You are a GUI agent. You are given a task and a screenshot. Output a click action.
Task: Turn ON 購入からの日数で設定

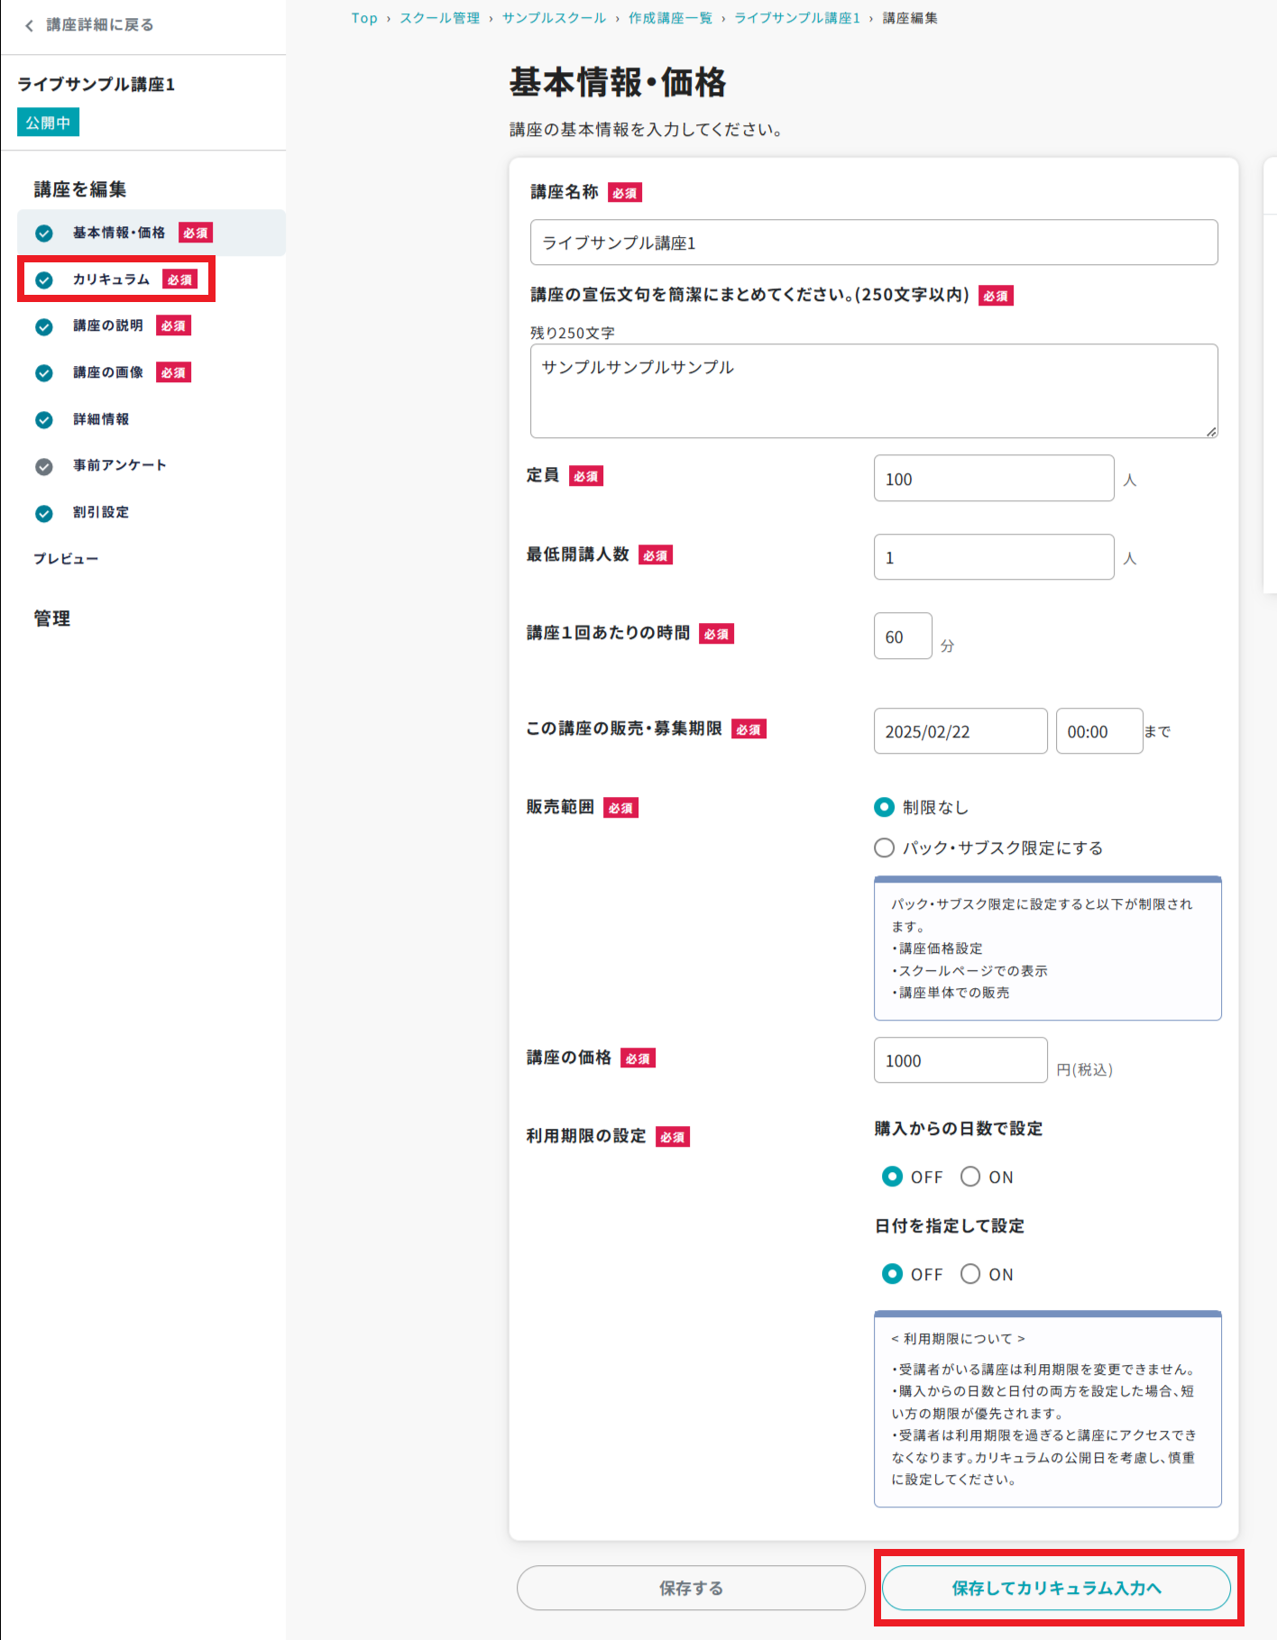pyautogui.click(x=970, y=1177)
